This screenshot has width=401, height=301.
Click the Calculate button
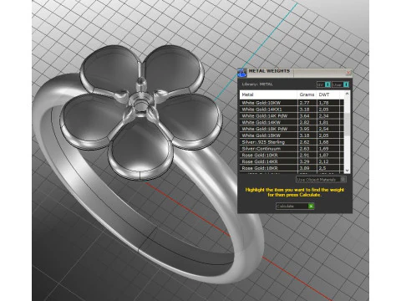point(295,206)
